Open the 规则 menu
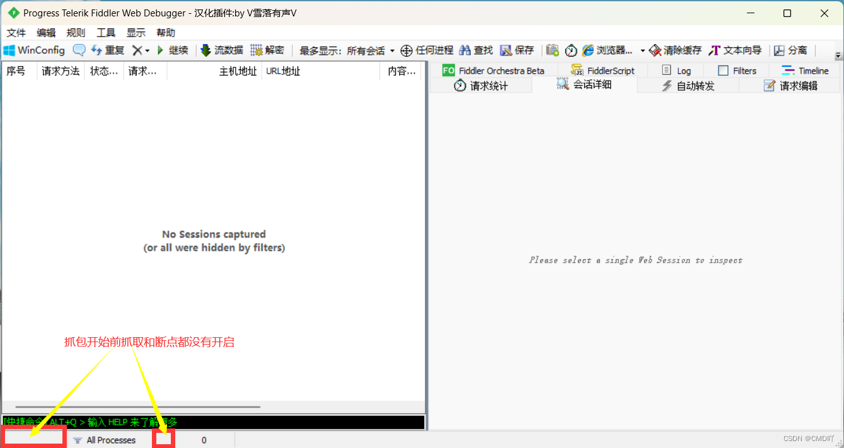Screen dimensions: 844x448 (76, 33)
